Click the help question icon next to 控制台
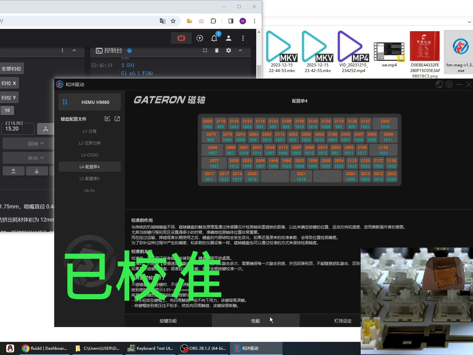473x355 pixels. [x=129, y=51]
